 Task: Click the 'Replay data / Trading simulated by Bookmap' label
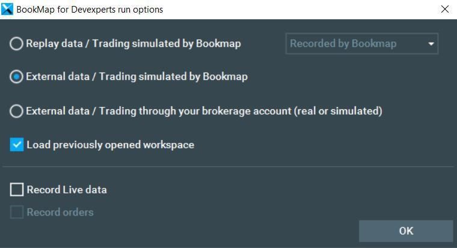[133, 44]
